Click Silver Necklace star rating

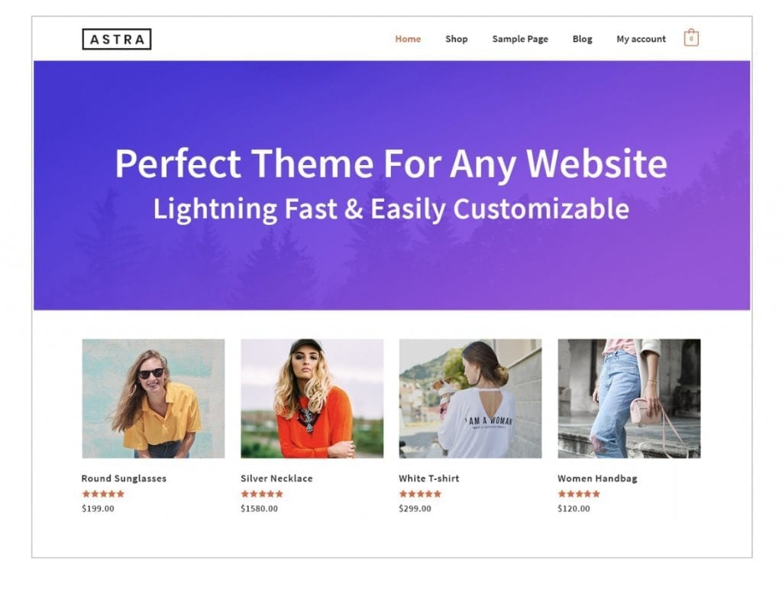coord(262,494)
